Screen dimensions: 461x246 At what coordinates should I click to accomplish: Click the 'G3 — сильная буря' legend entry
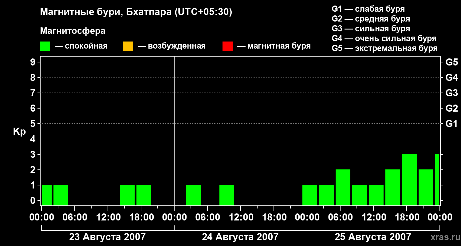pos(371,29)
